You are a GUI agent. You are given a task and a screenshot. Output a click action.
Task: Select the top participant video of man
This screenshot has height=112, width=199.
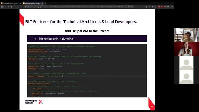[187, 35]
